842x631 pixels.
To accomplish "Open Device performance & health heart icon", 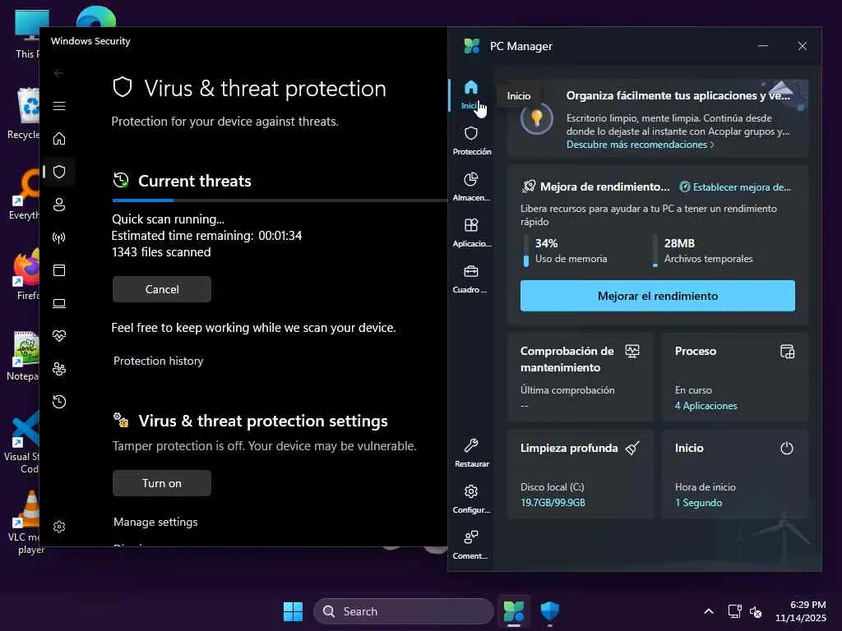I will (59, 336).
